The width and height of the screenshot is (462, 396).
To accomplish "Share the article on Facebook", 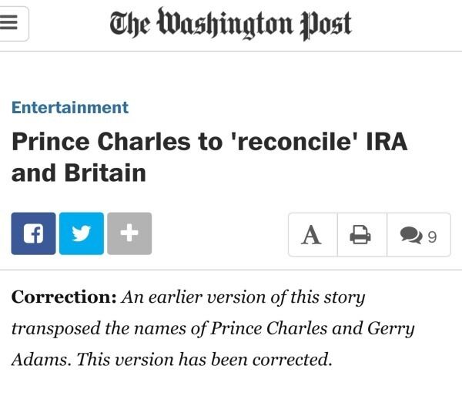I will pyautogui.click(x=33, y=233).
